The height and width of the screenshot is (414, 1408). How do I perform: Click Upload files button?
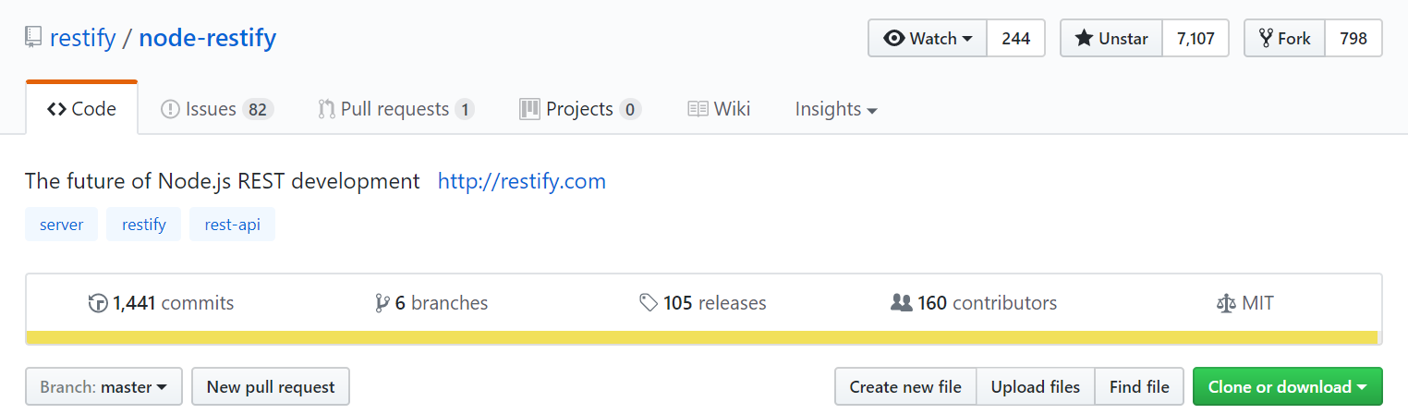click(1036, 386)
